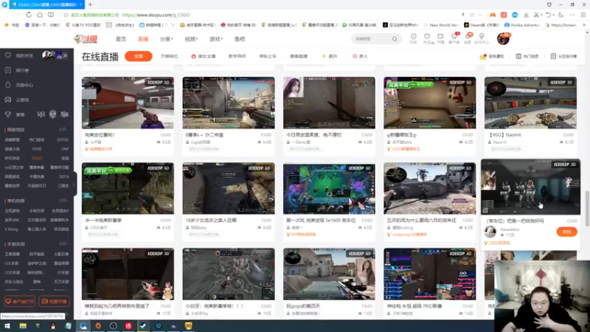Screen dimensions: 590x332
Task: Select the 飙升 filter tab
Action: coord(330,56)
